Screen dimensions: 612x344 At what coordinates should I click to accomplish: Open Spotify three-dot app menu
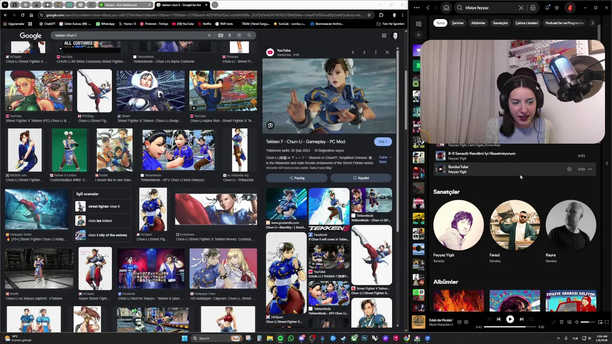(417, 8)
